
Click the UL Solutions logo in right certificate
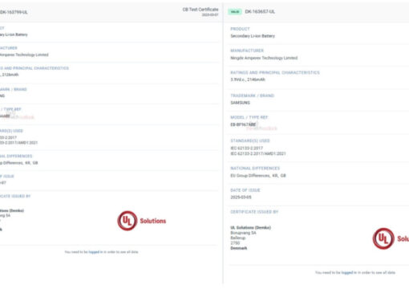pos(391,238)
